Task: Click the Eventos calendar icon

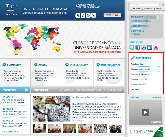Action: (26, 90)
